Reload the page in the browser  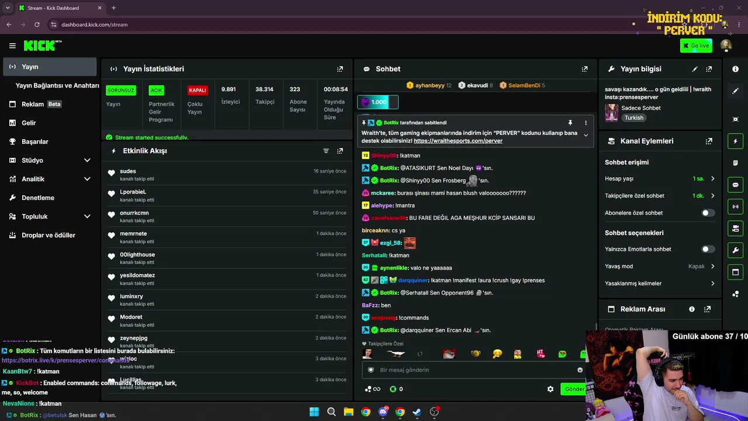pyautogui.click(x=37, y=25)
